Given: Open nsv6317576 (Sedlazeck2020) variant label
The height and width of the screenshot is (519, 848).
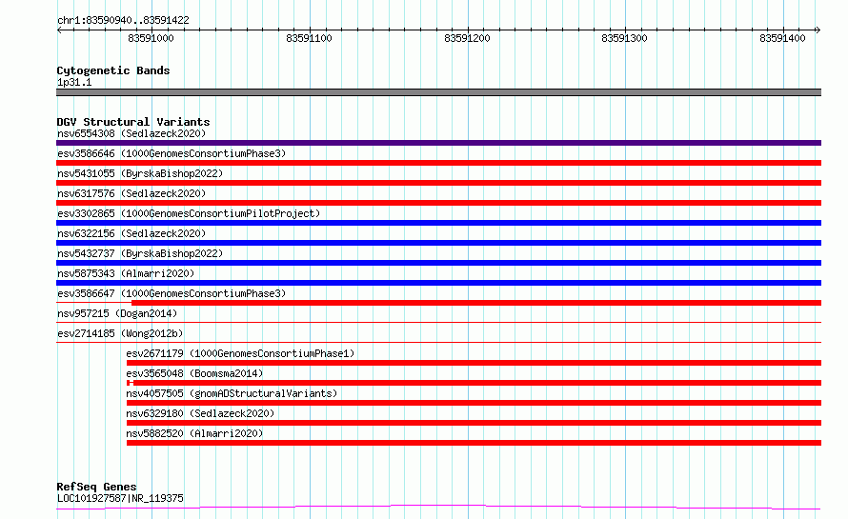Looking at the screenshot, I should click(x=131, y=193).
